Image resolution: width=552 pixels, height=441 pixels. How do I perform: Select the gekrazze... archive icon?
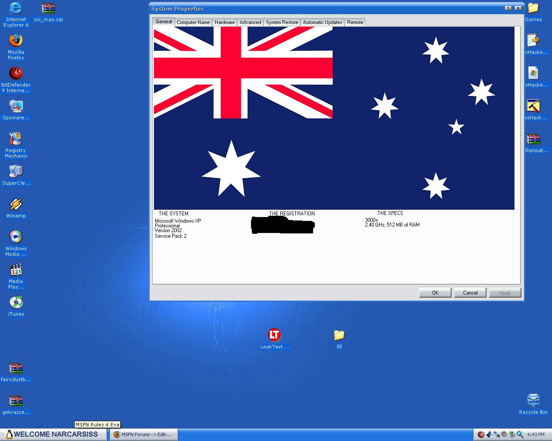tap(16, 405)
